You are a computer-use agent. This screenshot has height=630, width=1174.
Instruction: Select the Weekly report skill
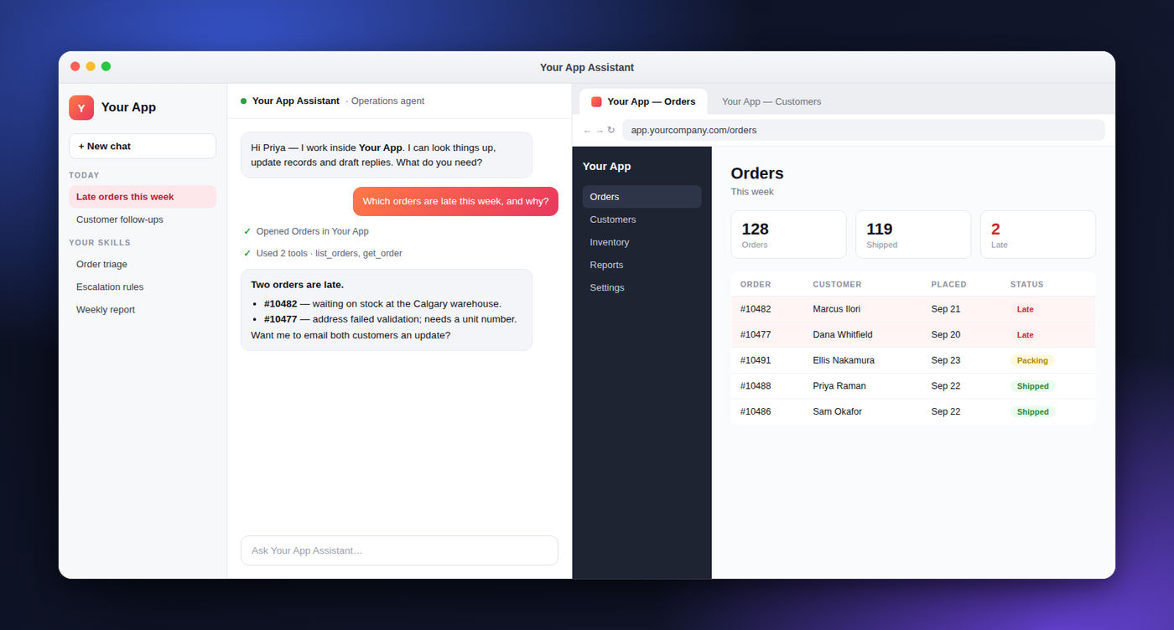click(x=143, y=309)
